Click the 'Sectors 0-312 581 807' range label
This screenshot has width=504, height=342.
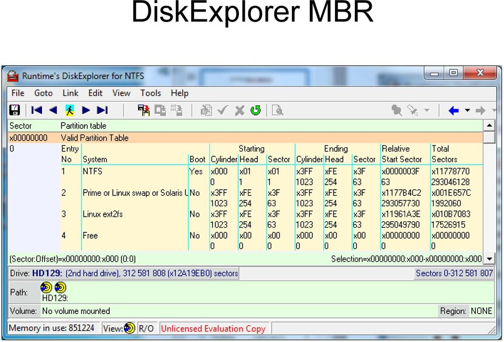tap(454, 273)
